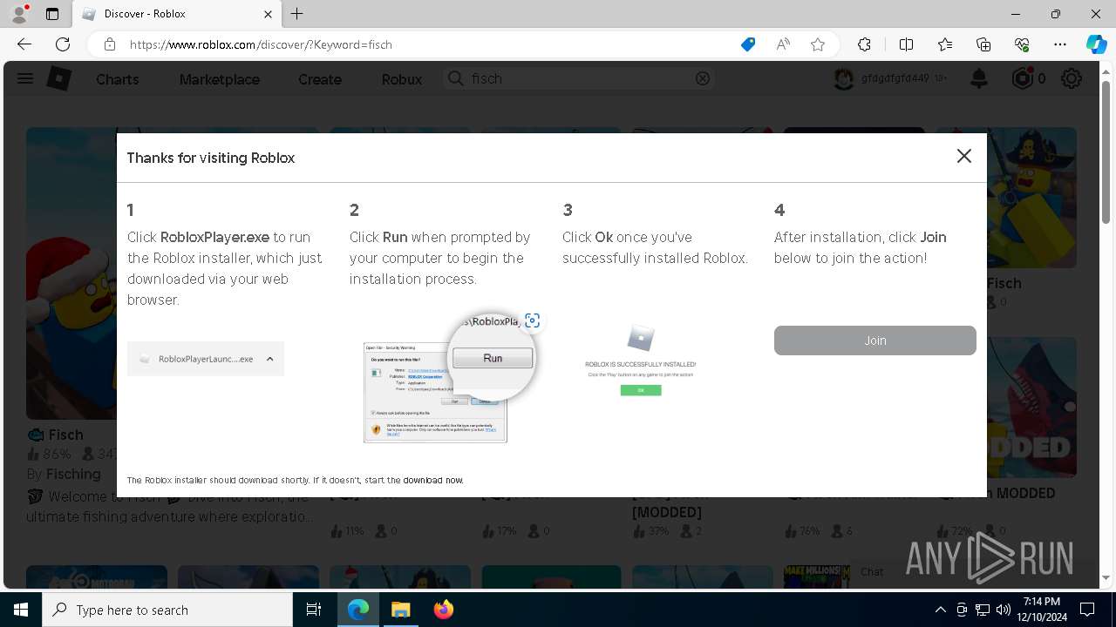1116x627 pixels.
Task: Open browser Extensions
Action: pos(864,44)
